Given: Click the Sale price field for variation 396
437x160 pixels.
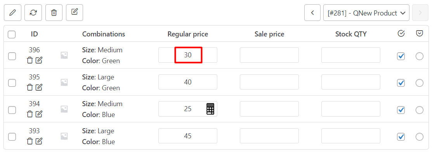Looking at the screenshot, I should click(269, 55).
